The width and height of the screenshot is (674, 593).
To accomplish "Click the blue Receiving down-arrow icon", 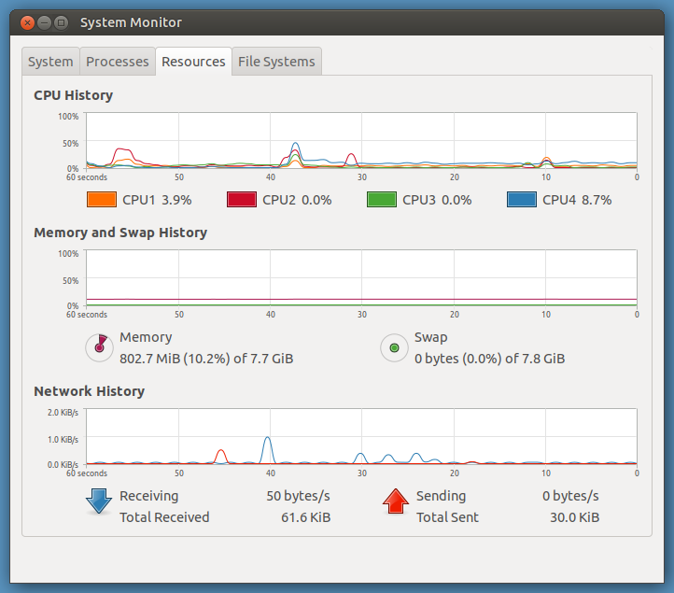I will (99, 501).
